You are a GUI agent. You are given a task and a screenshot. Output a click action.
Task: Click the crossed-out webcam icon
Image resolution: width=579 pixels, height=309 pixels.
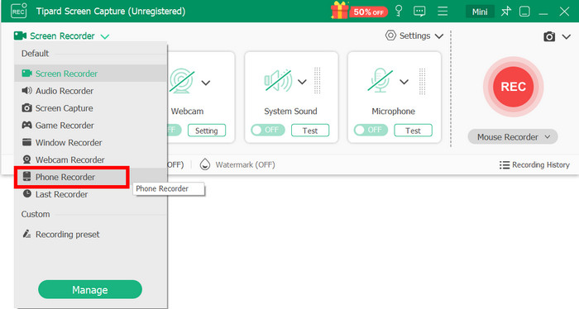(182, 81)
